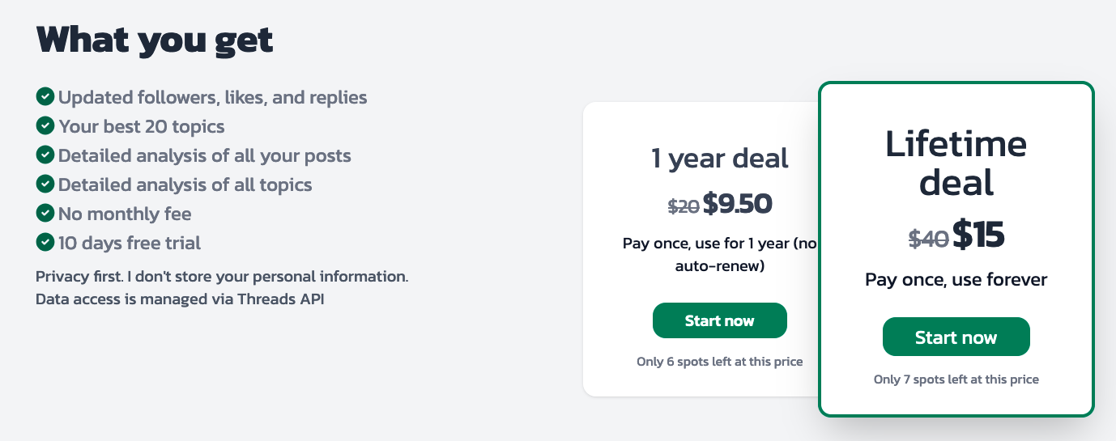Screen dimensions: 1116x441
Task: Click the green check beside No monthly fee
Action: pos(45,214)
